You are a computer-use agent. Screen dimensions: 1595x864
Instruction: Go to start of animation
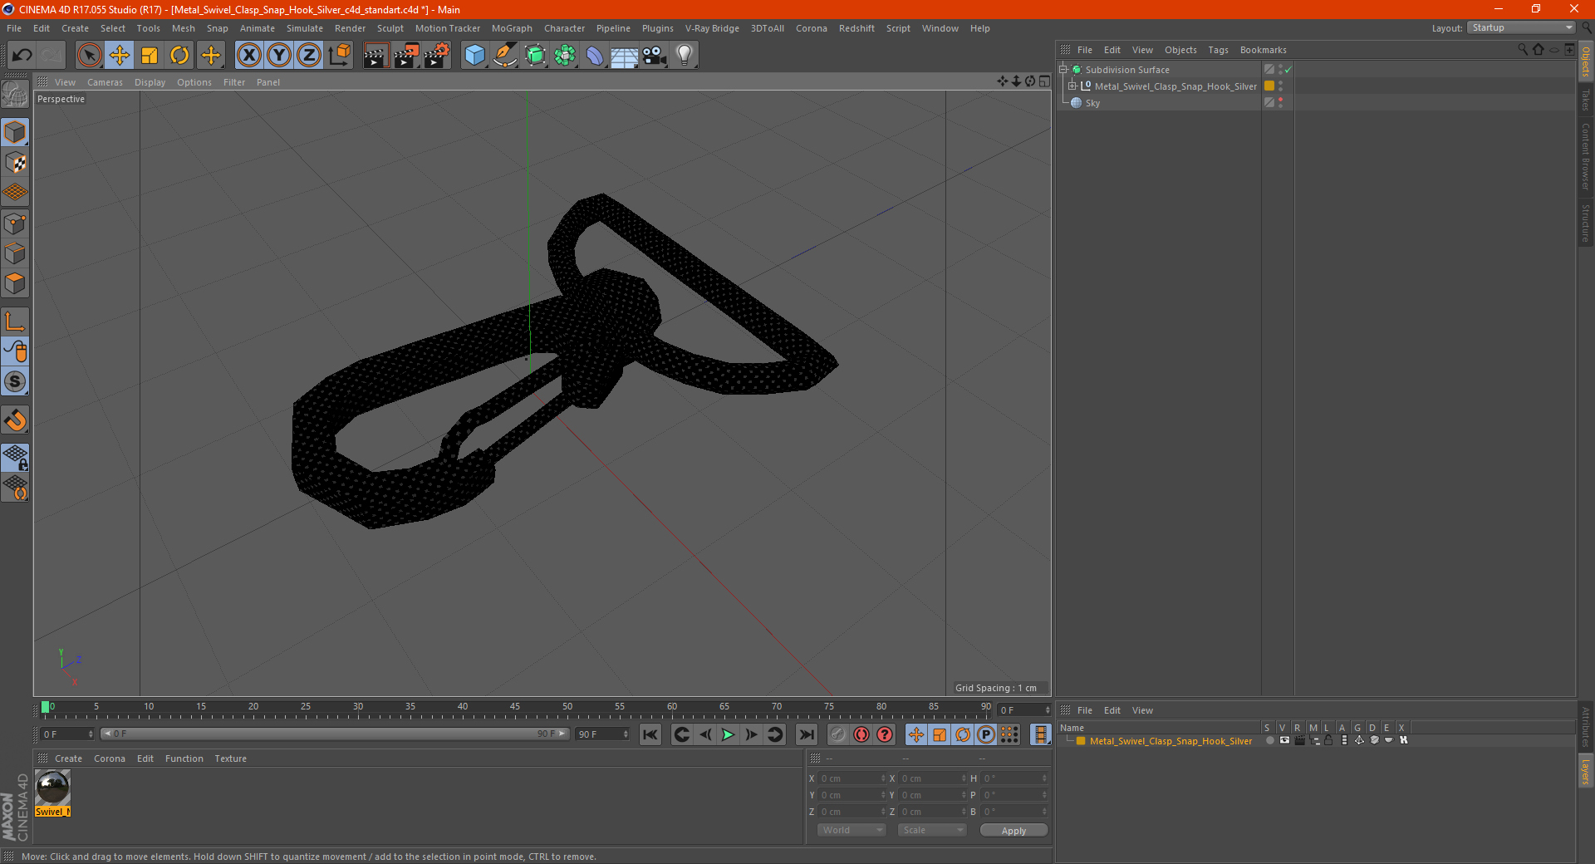tap(650, 734)
